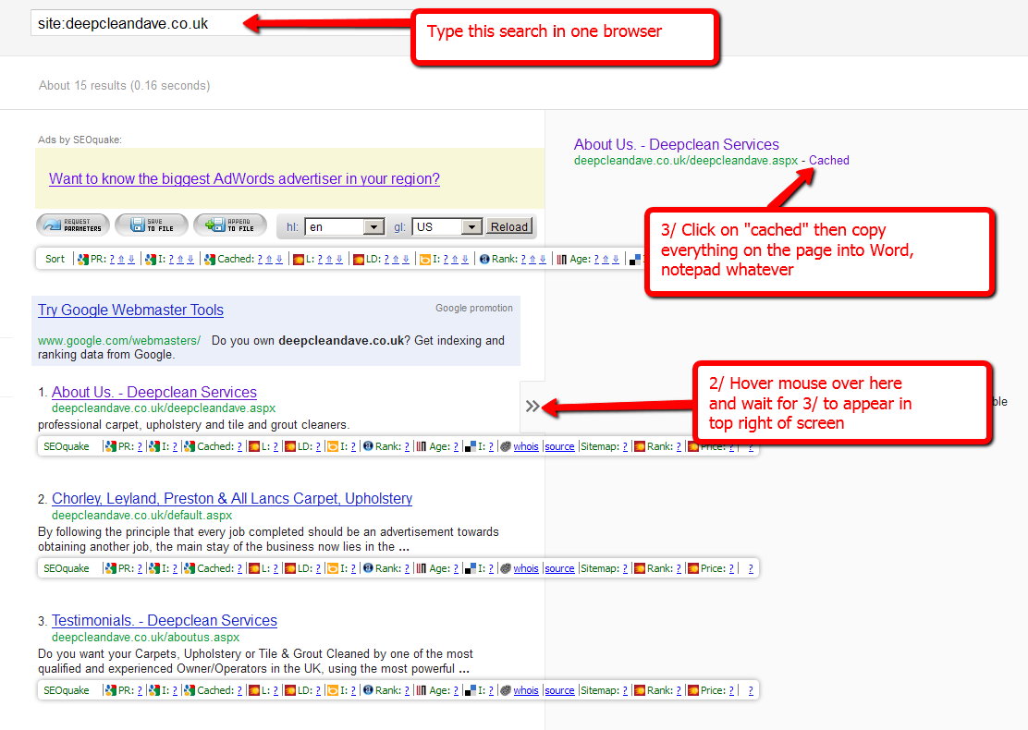Click the preview pane URL deepcleandave.co.uk/deepcleandave.aspx
Screen dimensions: 1028x730
pyautogui.click(x=686, y=161)
